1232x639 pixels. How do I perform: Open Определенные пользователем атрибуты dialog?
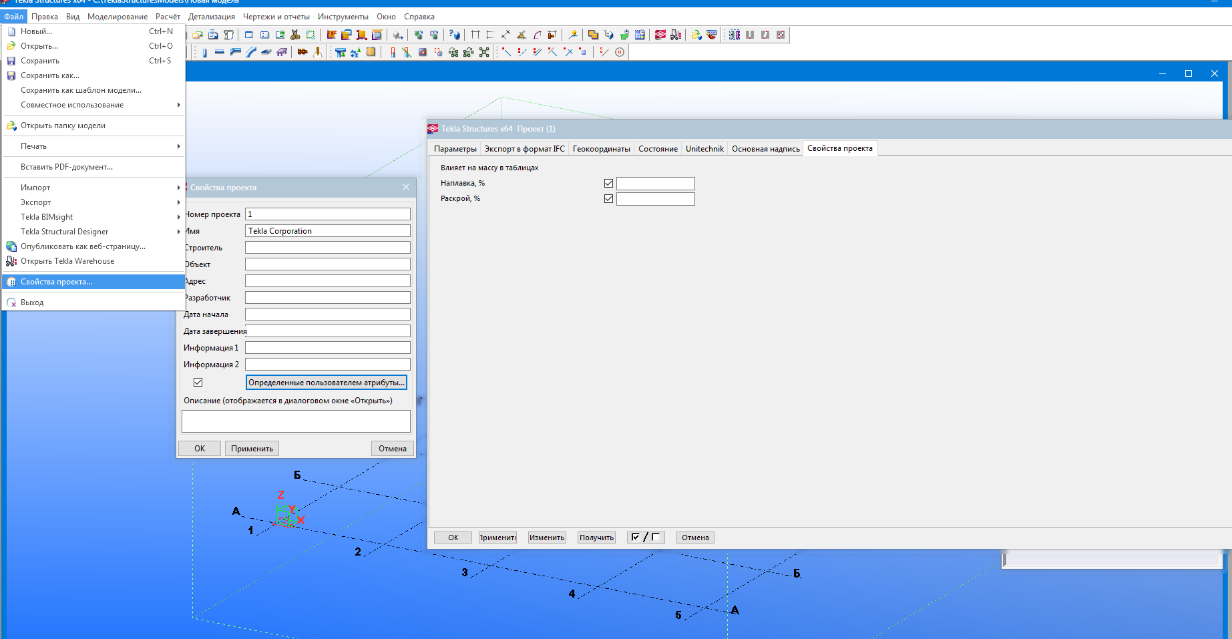click(326, 383)
